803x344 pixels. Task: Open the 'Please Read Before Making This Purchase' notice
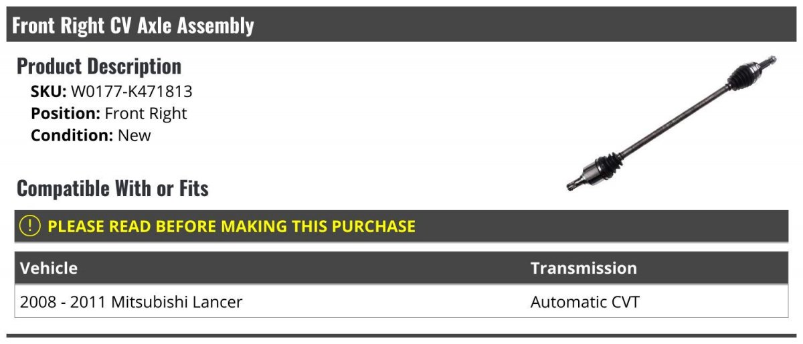(232, 226)
